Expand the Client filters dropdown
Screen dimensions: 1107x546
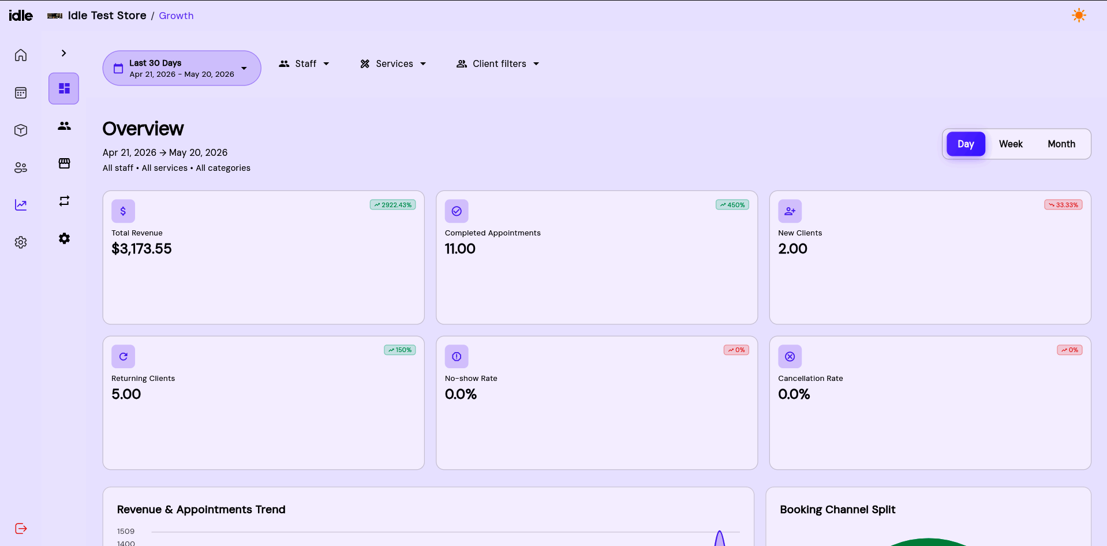pos(498,64)
